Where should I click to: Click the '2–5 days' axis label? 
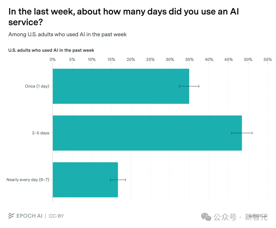click(40, 133)
